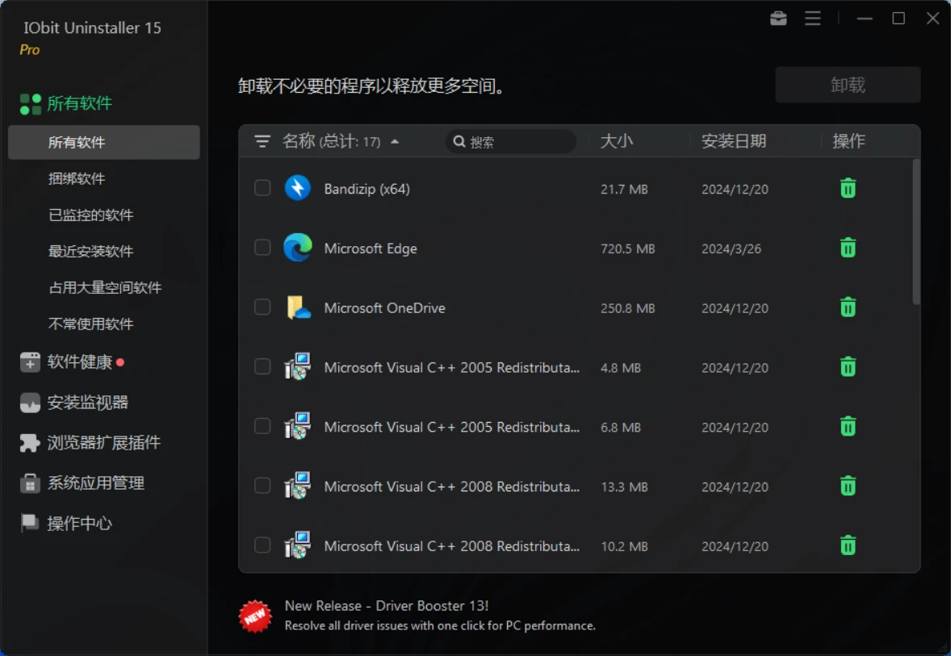Open 捆绑软件 in the sidebar
The width and height of the screenshot is (951, 656).
tap(77, 179)
